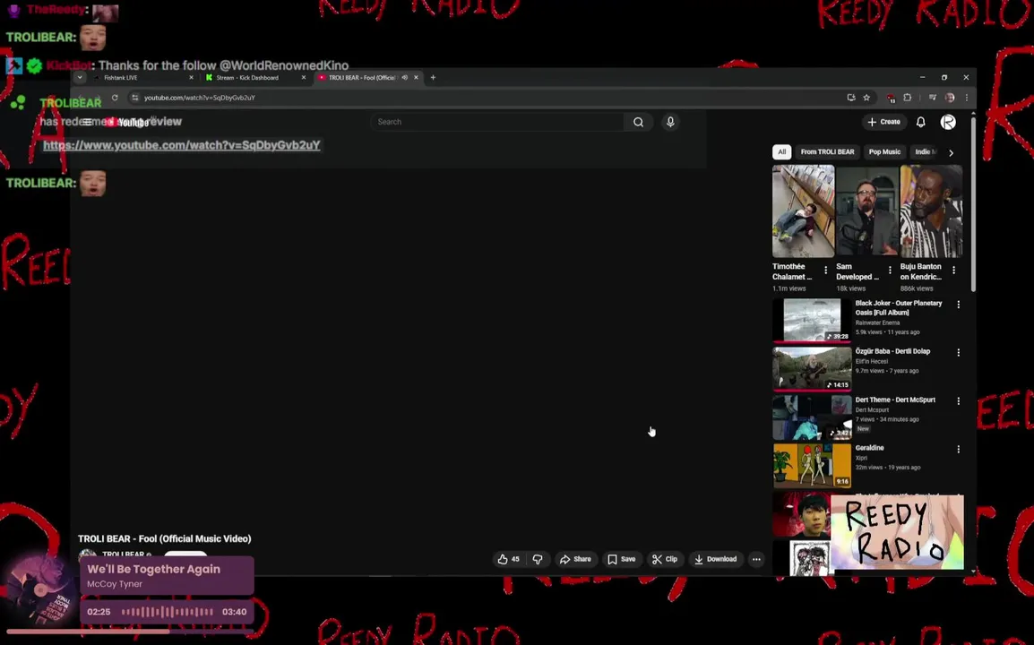Start voice search with microphone icon
This screenshot has width=1034, height=645.
(670, 122)
